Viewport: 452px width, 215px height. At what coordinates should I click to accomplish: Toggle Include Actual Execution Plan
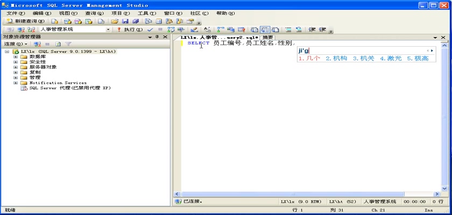pos(221,30)
